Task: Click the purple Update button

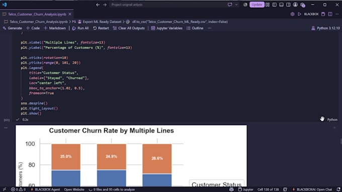Action: [x=256, y=5]
